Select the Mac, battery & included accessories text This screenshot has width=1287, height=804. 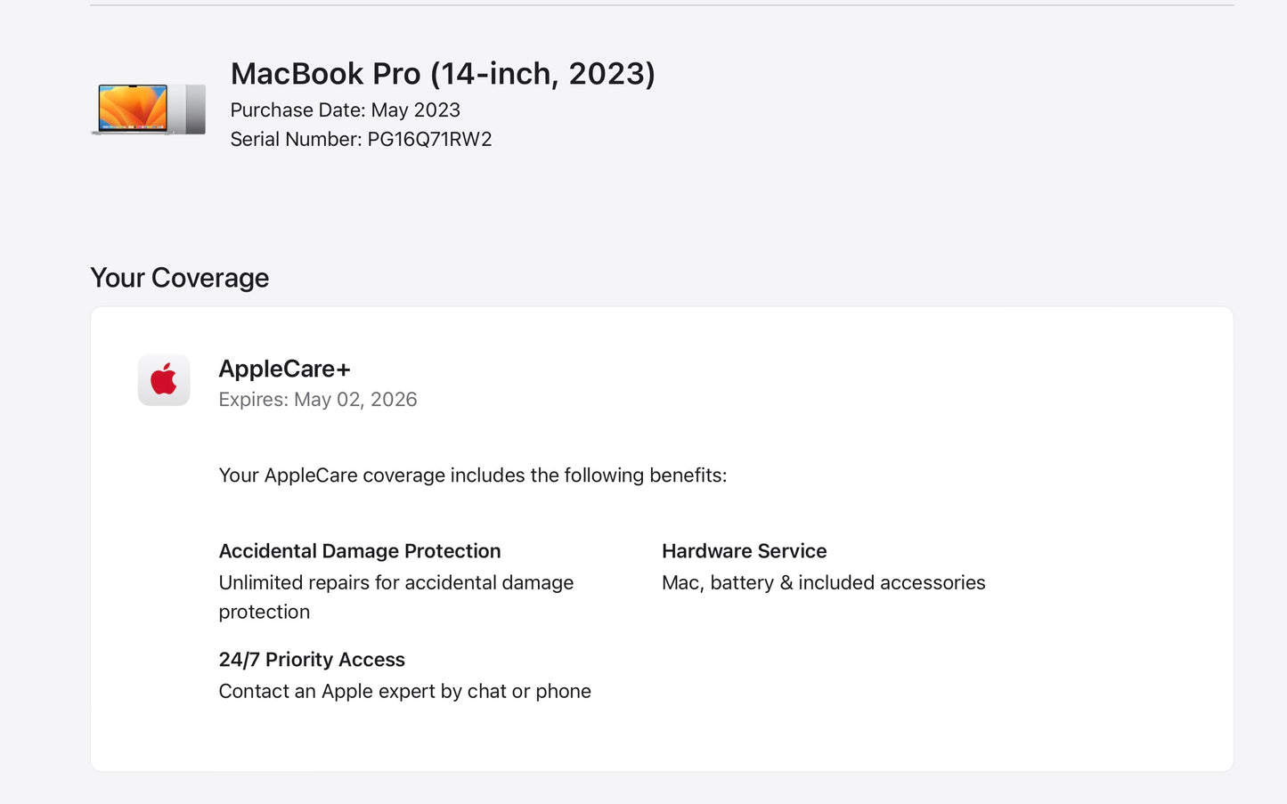[x=823, y=582]
